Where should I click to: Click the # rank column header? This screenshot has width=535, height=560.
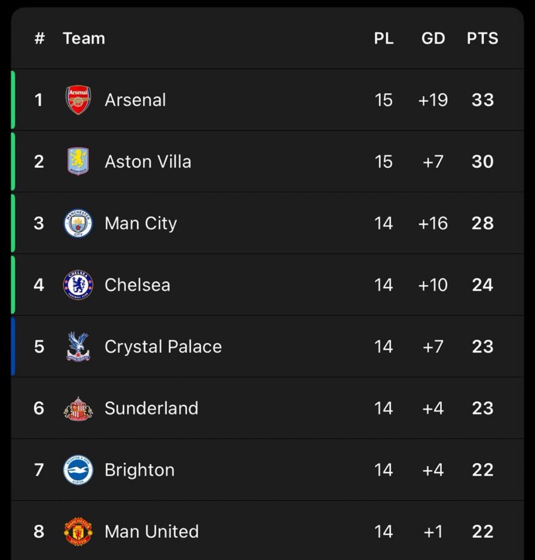click(39, 38)
